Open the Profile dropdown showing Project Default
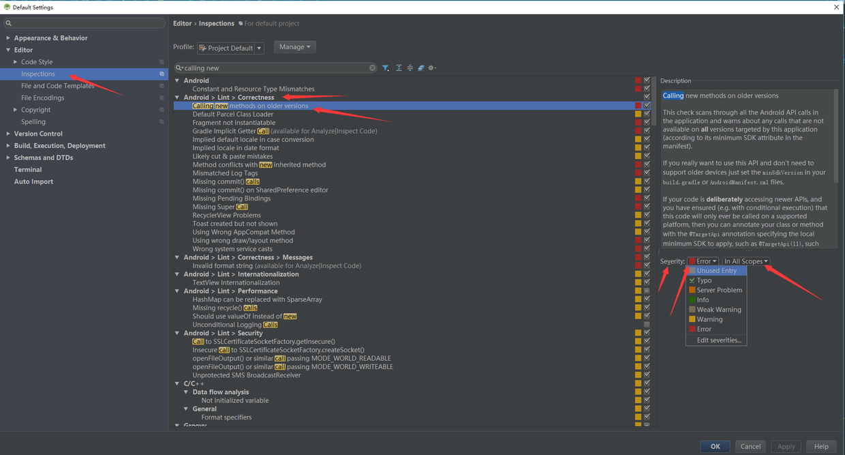Viewport: 845px width, 455px height. tap(230, 48)
